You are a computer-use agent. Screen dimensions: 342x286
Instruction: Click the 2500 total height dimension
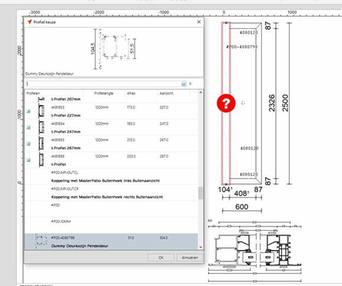coord(285,103)
